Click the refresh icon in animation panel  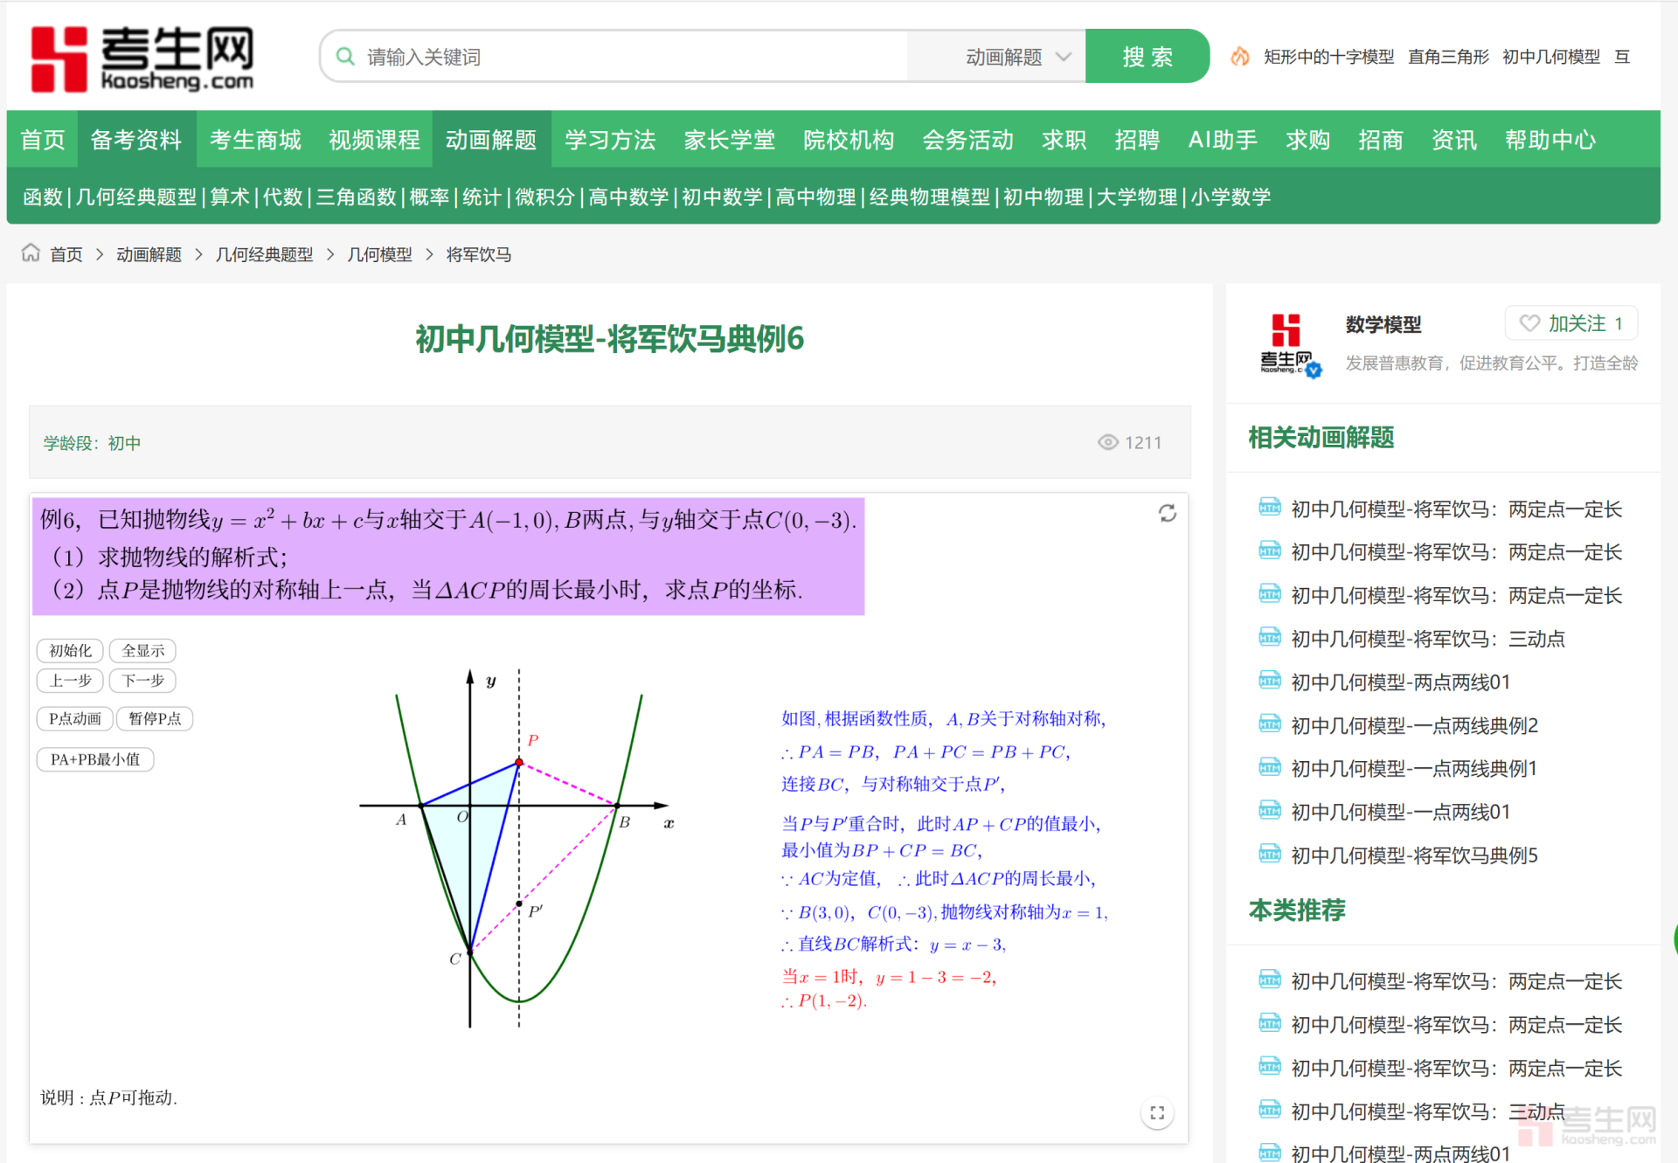click(1167, 513)
